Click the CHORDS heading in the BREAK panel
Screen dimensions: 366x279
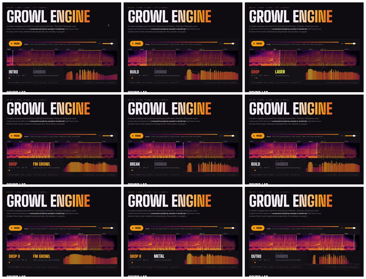[160, 164]
